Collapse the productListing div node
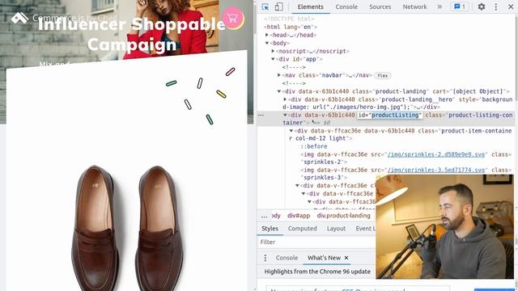This screenshot has height=291, width=518. (x=285, y=115)
